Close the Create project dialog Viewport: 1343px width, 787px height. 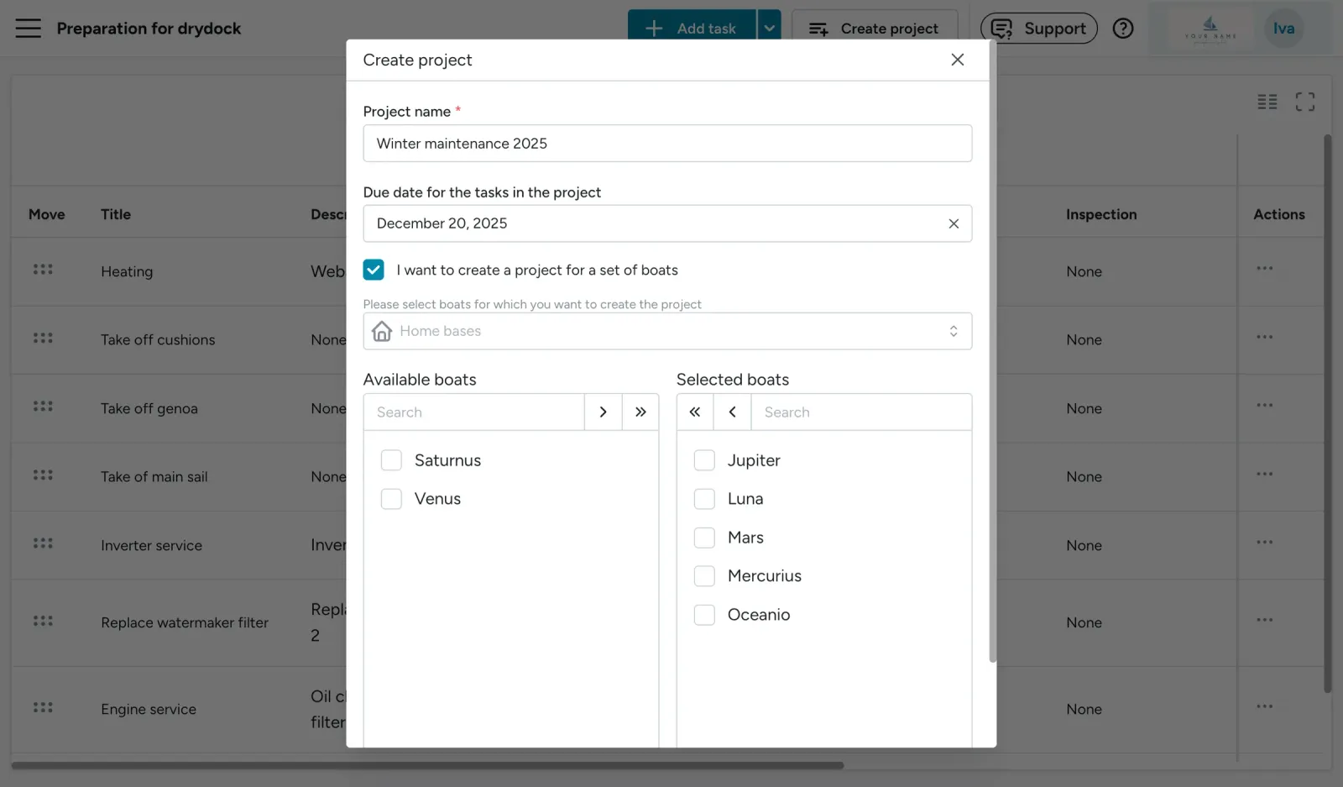(957, 60)
